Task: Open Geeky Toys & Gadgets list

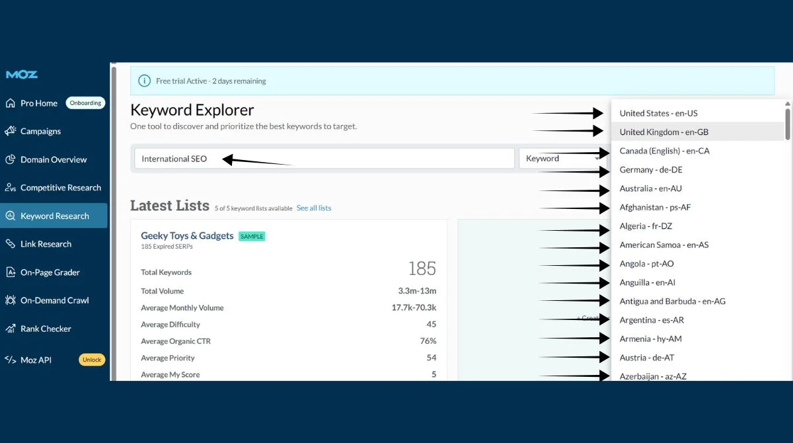Action: (187, 235)
